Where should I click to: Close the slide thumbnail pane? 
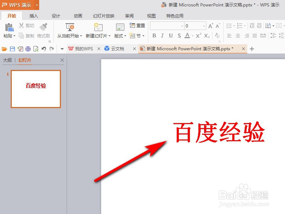62,60
